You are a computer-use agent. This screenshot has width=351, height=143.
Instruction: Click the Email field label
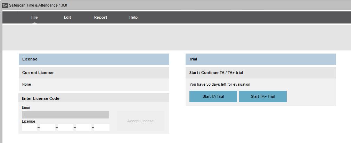click(26, 108)
